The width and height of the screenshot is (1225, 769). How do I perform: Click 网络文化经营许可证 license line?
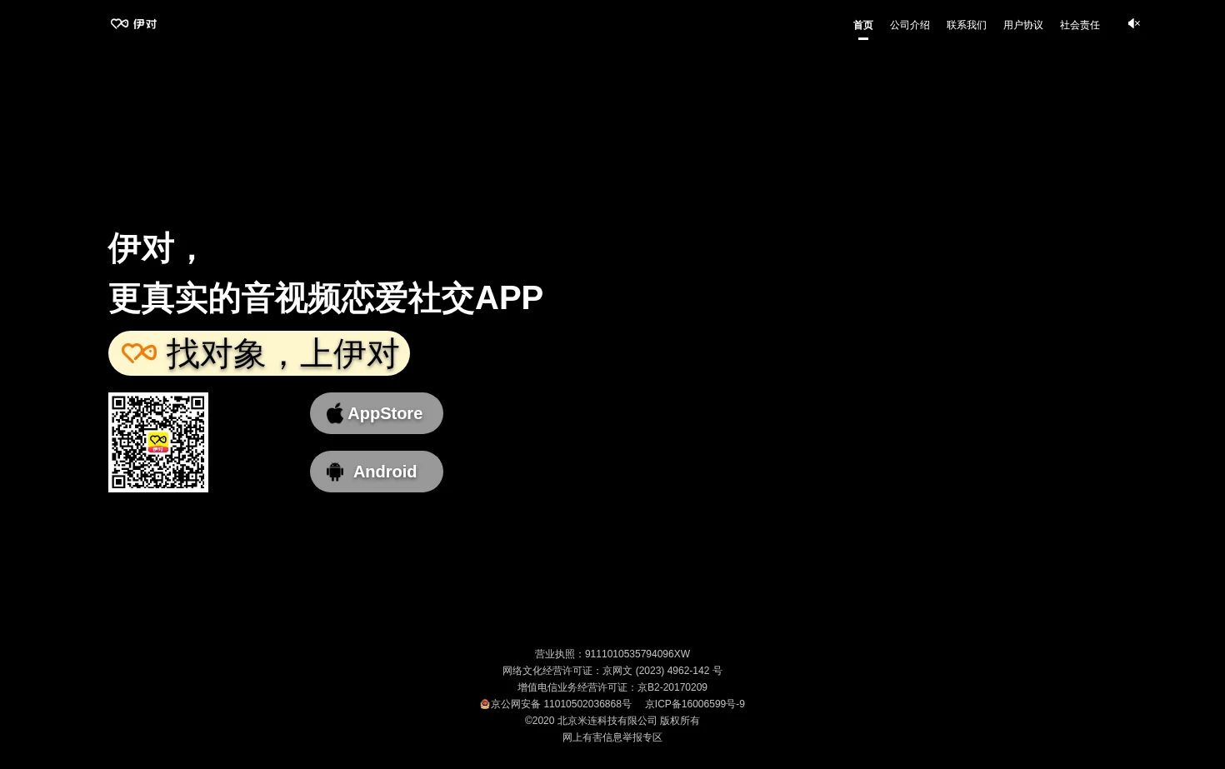click(612, 671)
